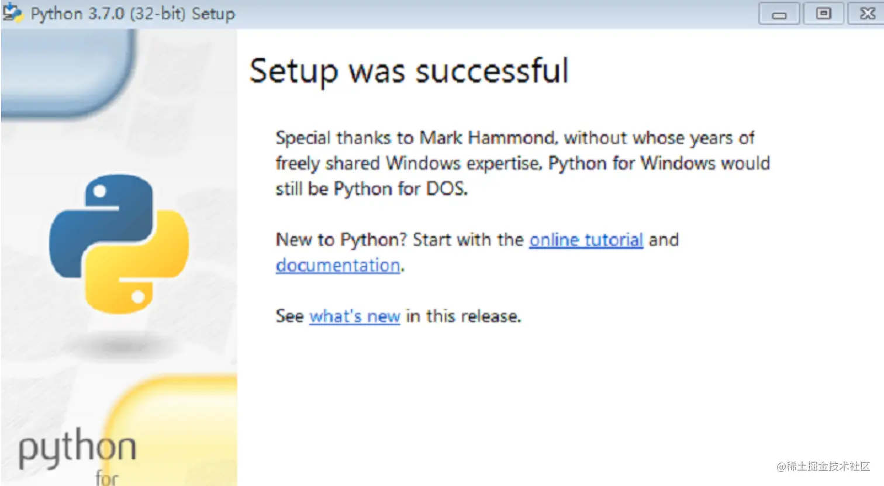The height and width of the screenshot is (486, 884).
Task: Click the word "for" below python wordmark
Action: click(107, 478)
